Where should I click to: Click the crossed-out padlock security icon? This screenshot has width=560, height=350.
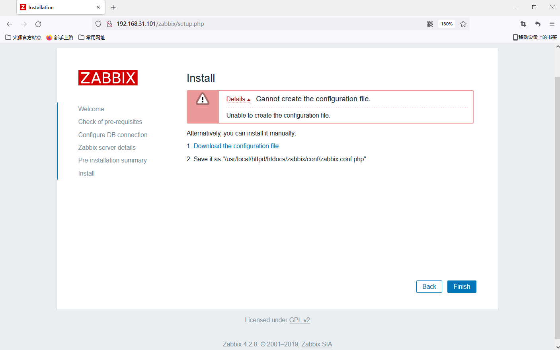point(109,23)
